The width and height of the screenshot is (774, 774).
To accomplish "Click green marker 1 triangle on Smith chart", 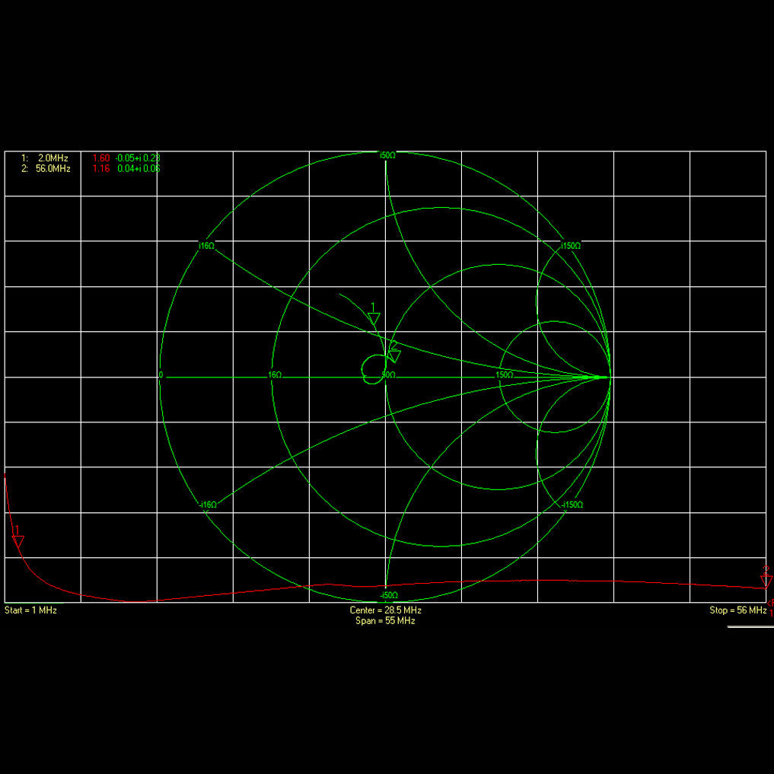I will pyautogui.click(x=374, y=318).
